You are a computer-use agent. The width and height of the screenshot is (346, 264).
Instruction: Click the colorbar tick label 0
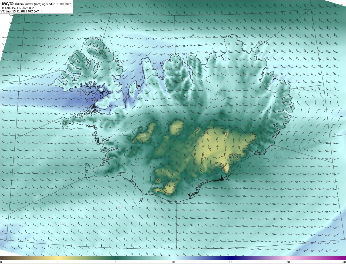pyautogui.click(x=1, y=262)
